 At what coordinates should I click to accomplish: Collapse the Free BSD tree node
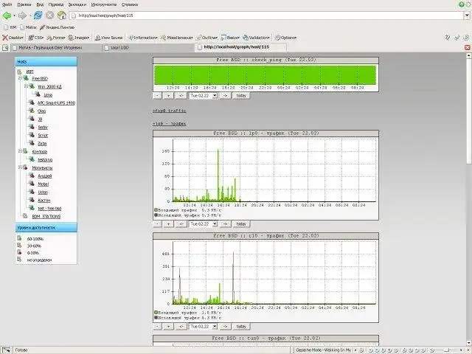20,78
